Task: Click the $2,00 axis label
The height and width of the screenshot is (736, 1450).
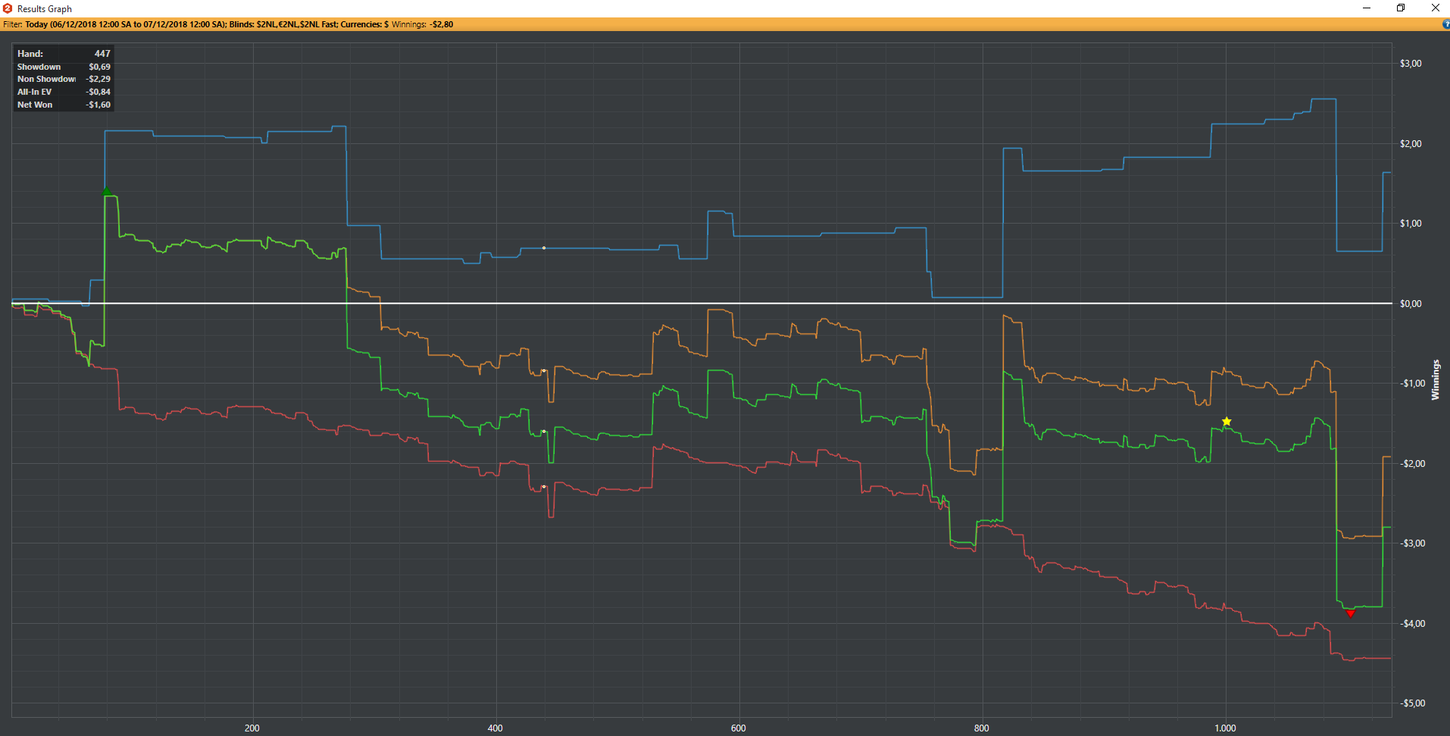Action: [x=1411, y=144]
